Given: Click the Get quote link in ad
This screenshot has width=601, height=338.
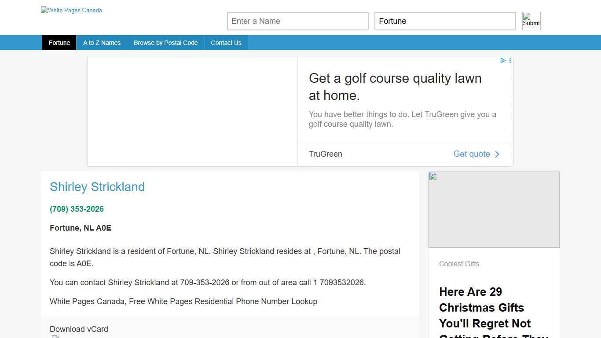Looking at the screenshot, I should pos(472,154).
